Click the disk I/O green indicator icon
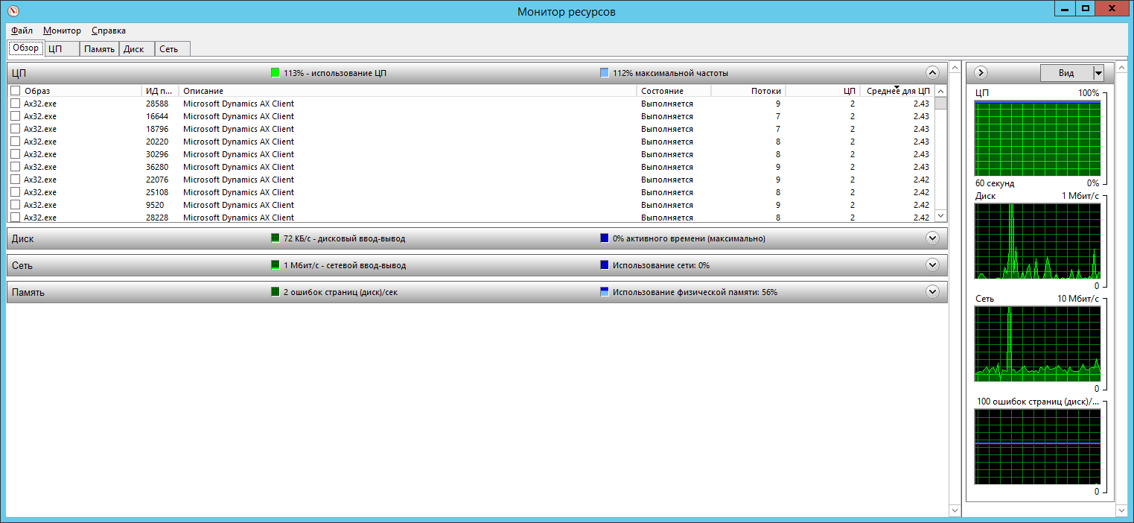Viewport: 1134px width, 523px height. coord(275,238)
